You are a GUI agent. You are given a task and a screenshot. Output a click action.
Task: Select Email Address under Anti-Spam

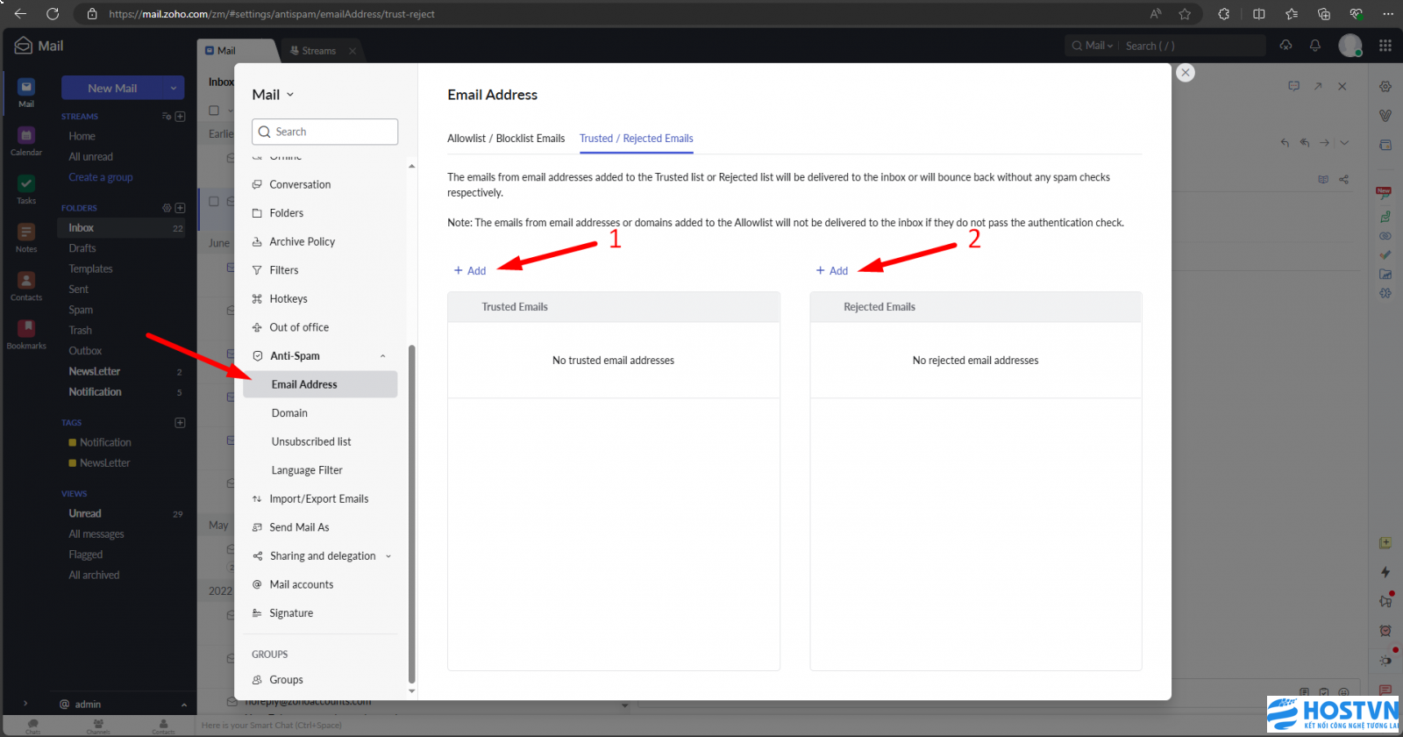click(x=320, y=384)
